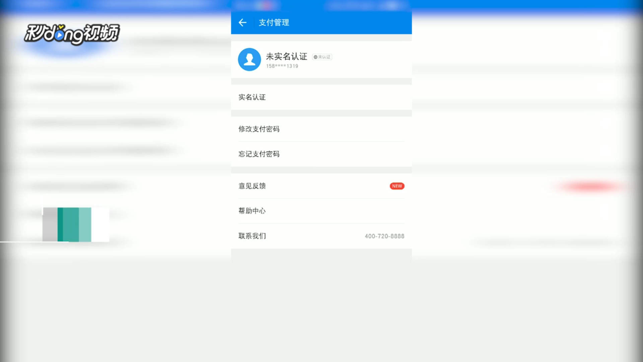Click the blue user avatar icon
Viewport: 643px width, 362px height.
click(x=249, y=59)
